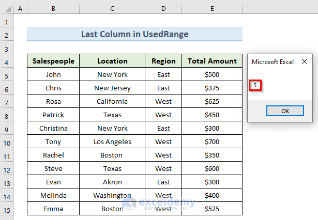Select the Total Amount header cell
This screenshot has width=318, height=220.
click(x=212, y=61)
